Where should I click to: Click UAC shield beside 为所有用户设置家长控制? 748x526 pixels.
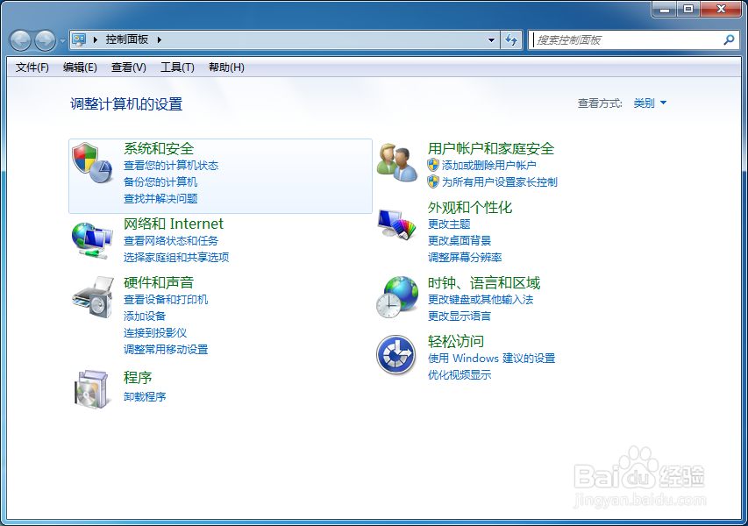tap(433, 181)
